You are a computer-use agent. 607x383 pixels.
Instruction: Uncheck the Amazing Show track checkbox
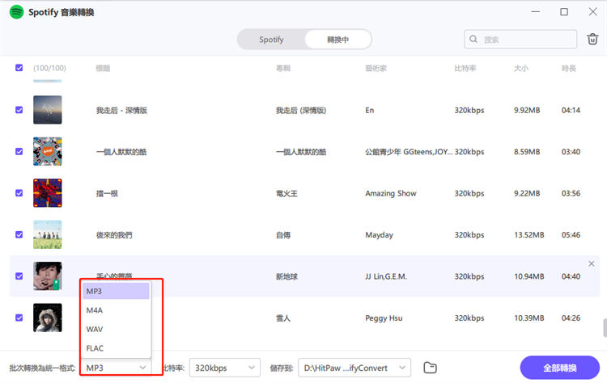[19, 193]
